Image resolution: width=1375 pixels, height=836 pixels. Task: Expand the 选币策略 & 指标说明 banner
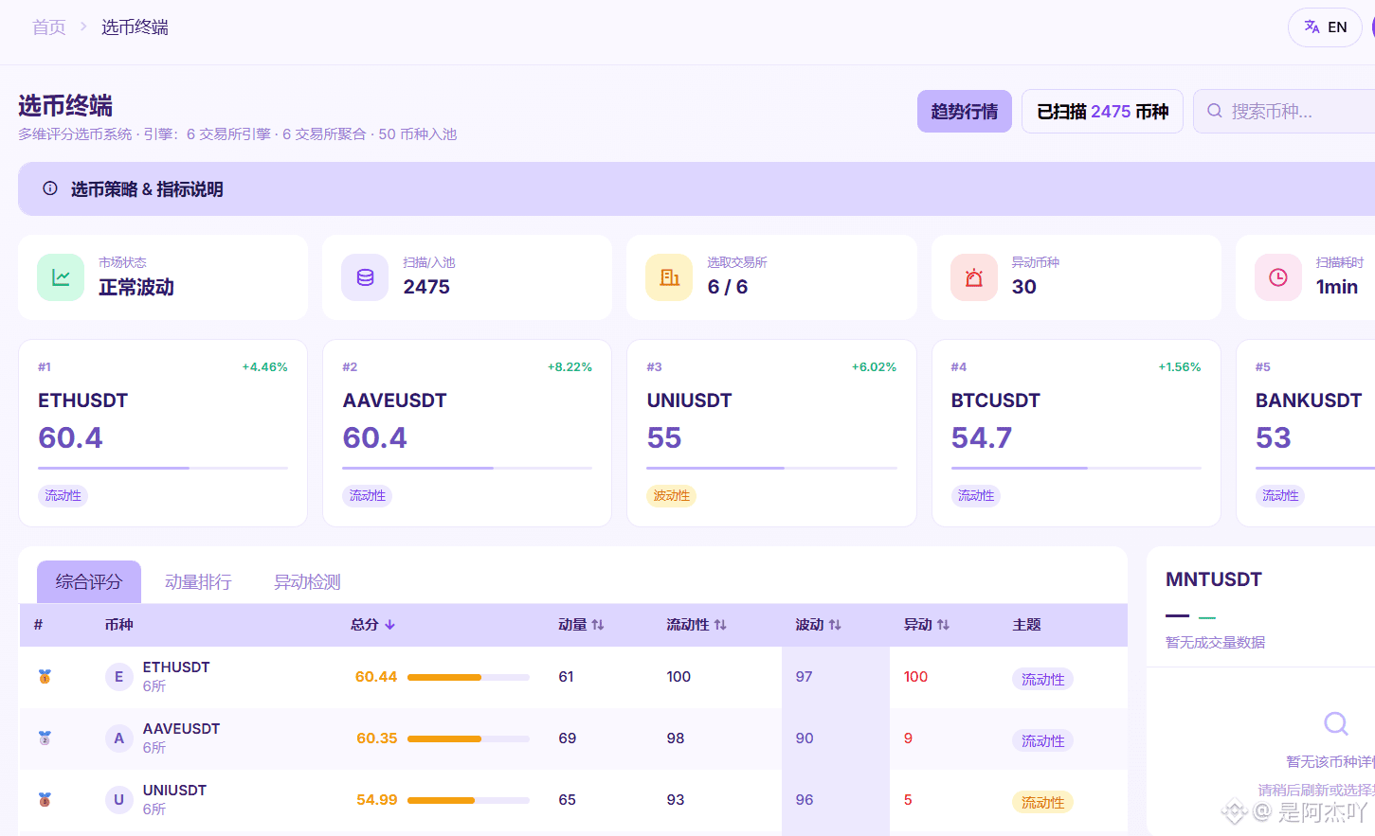pyautogui.click(x=697, y=188)
